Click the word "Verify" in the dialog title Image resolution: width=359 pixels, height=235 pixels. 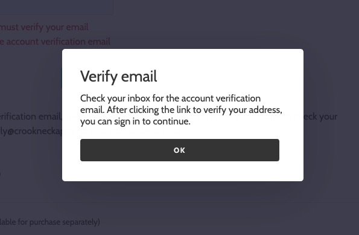click(99, 77)
